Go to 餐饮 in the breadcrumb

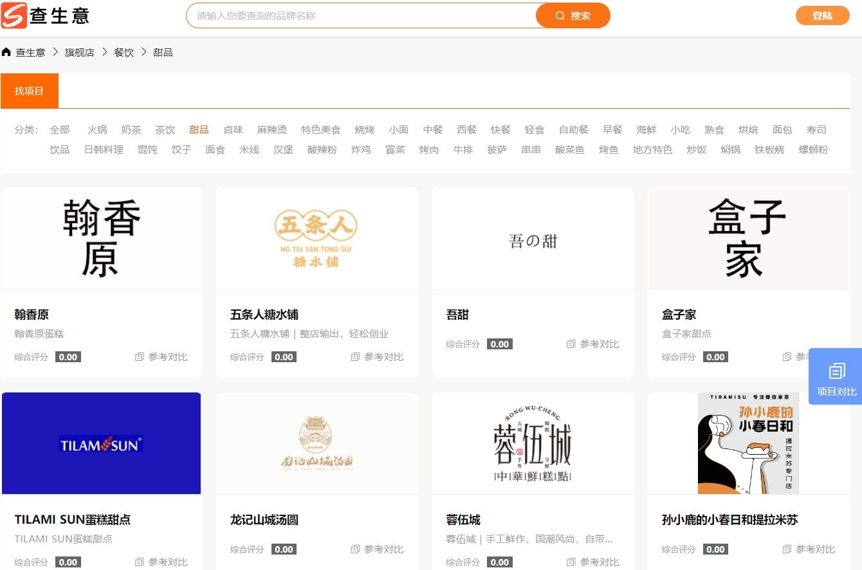124,53
